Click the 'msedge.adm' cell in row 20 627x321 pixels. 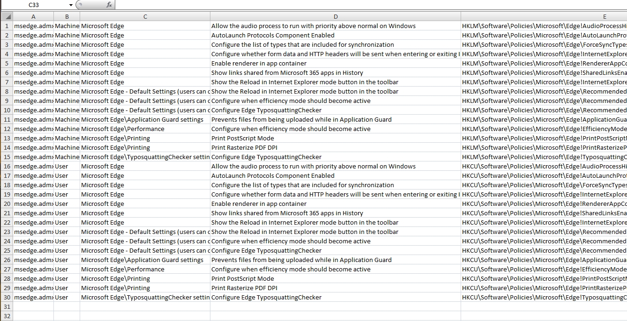coord(33,204)
